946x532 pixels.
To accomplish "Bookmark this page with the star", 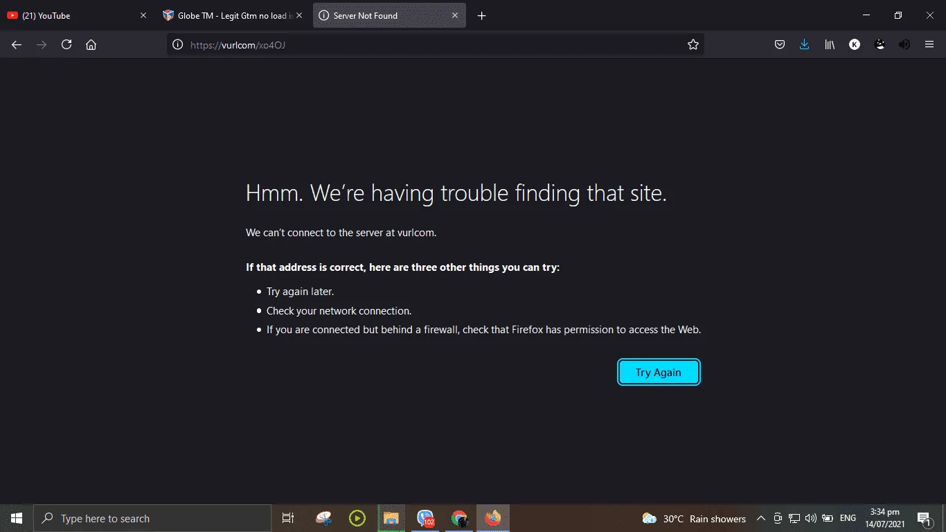I will coord(693,44).
